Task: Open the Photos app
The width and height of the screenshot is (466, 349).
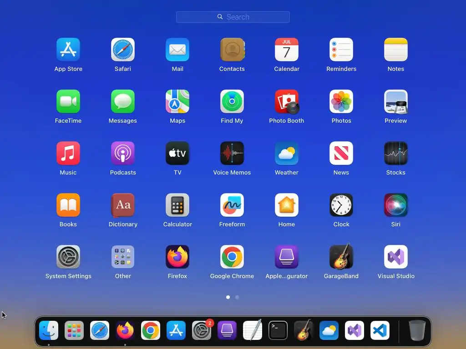Action: (x=341, y=101)
